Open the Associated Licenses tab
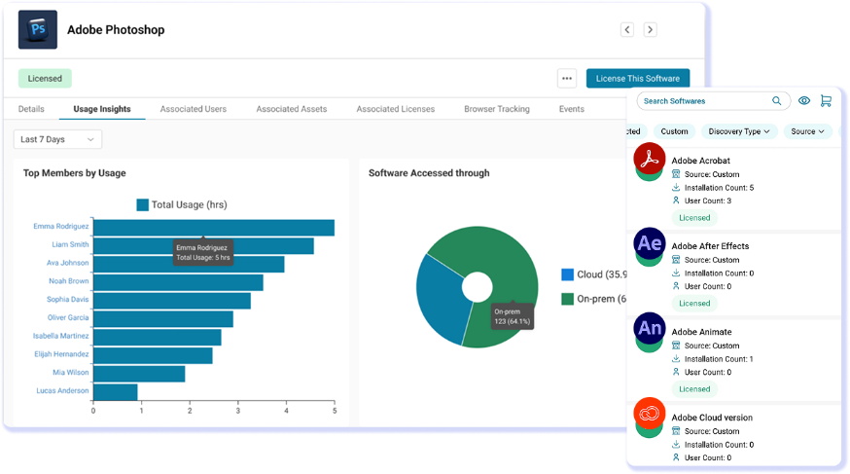Image resolution: width=850 pixels, height=474 pixels. pos(396,109)
